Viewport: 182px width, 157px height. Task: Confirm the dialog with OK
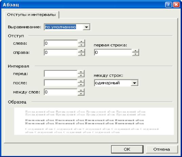coord(127,149)
